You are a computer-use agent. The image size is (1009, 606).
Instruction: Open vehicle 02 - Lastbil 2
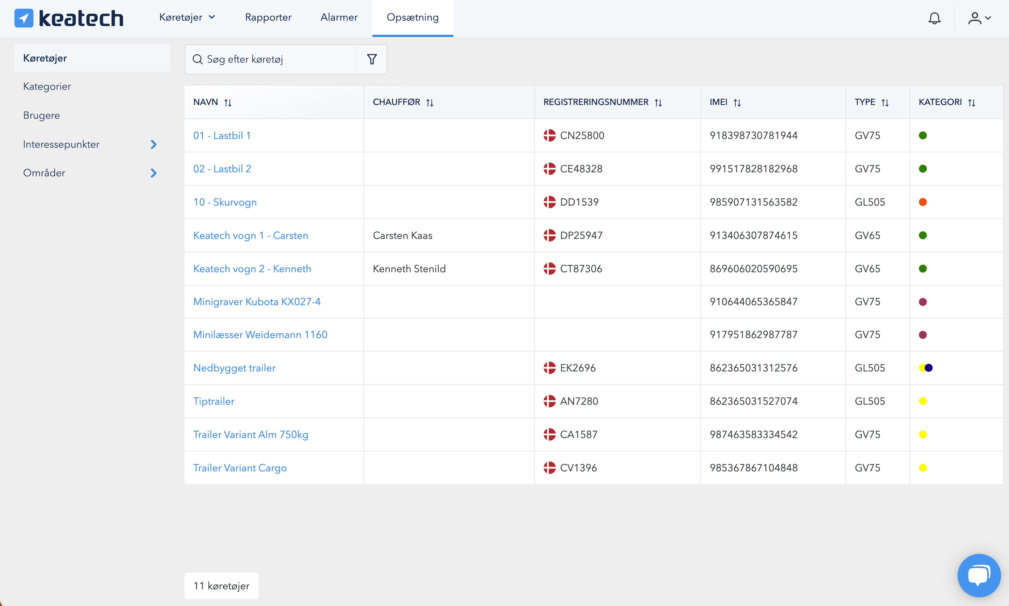(x=223, y=169)
